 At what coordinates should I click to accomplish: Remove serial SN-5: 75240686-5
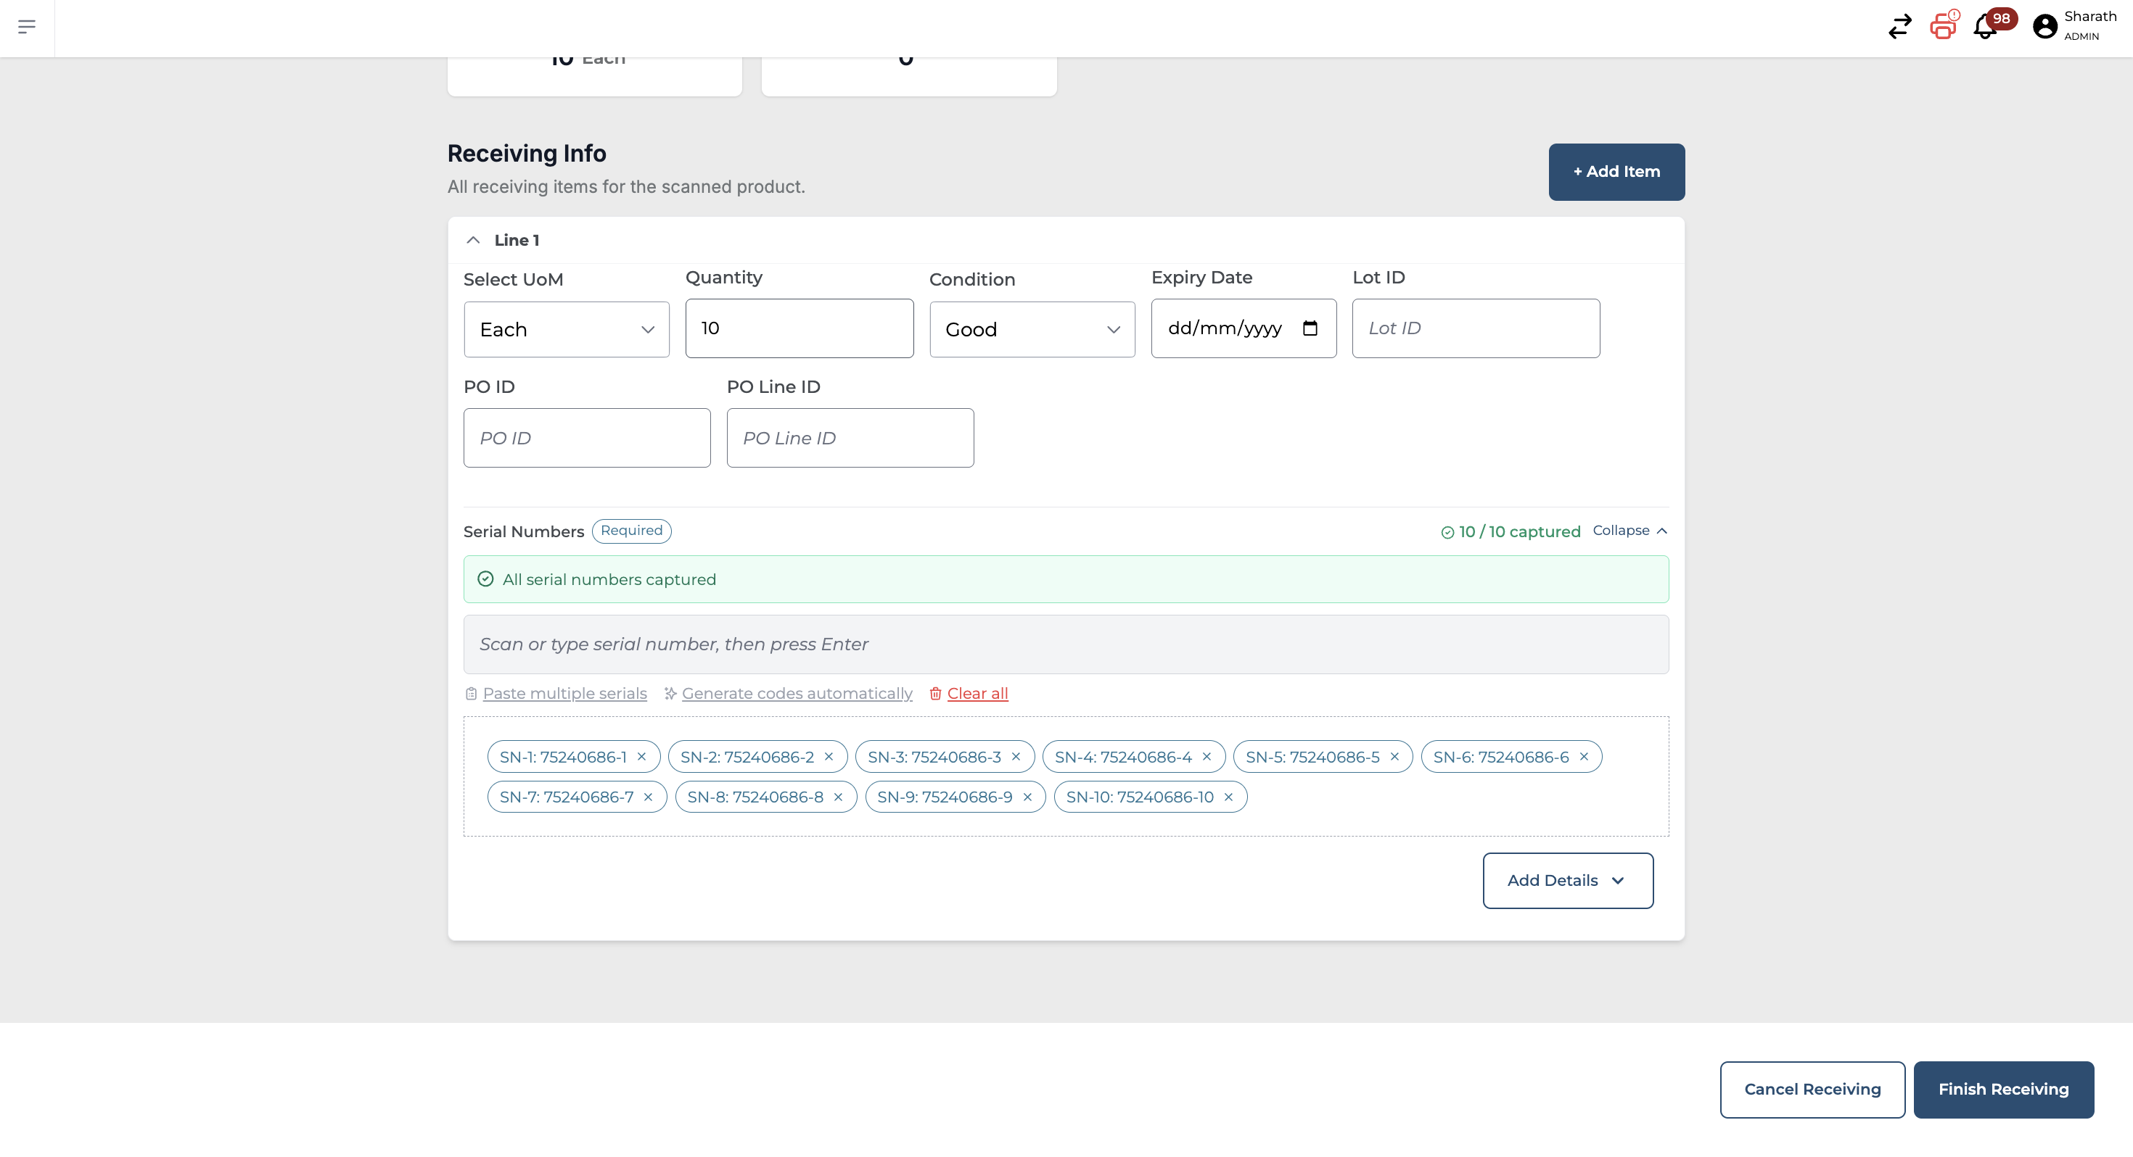pyautogui.click(x=1394, y=756)
